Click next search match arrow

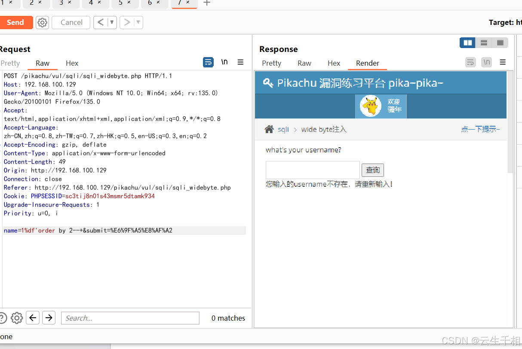pos(49,318)
